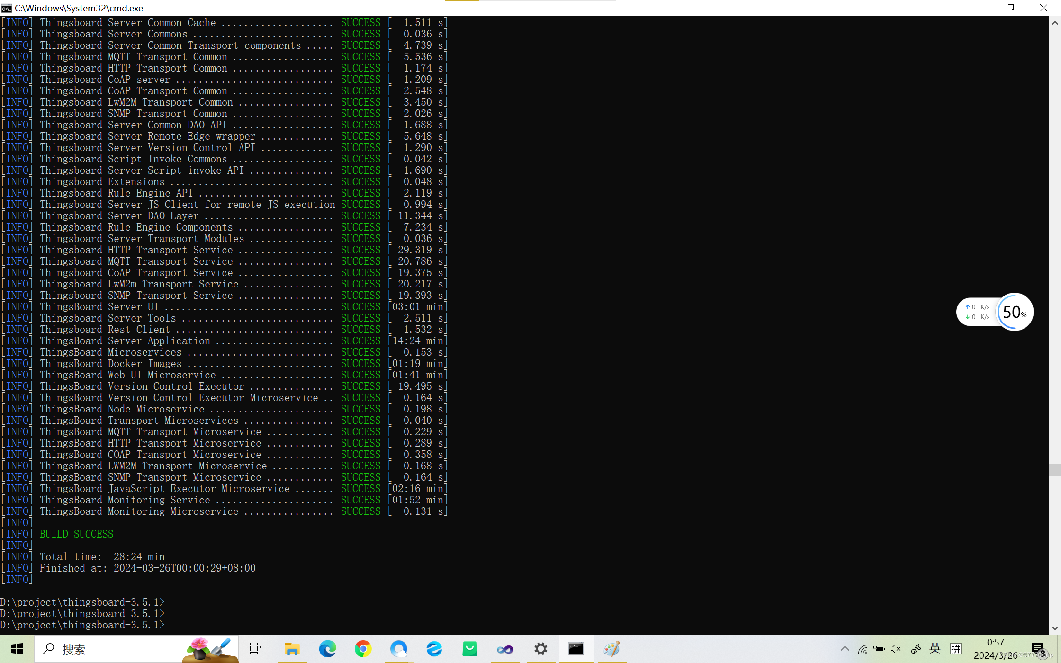Open the Wi-Fi network tray icon

(862, 649)
